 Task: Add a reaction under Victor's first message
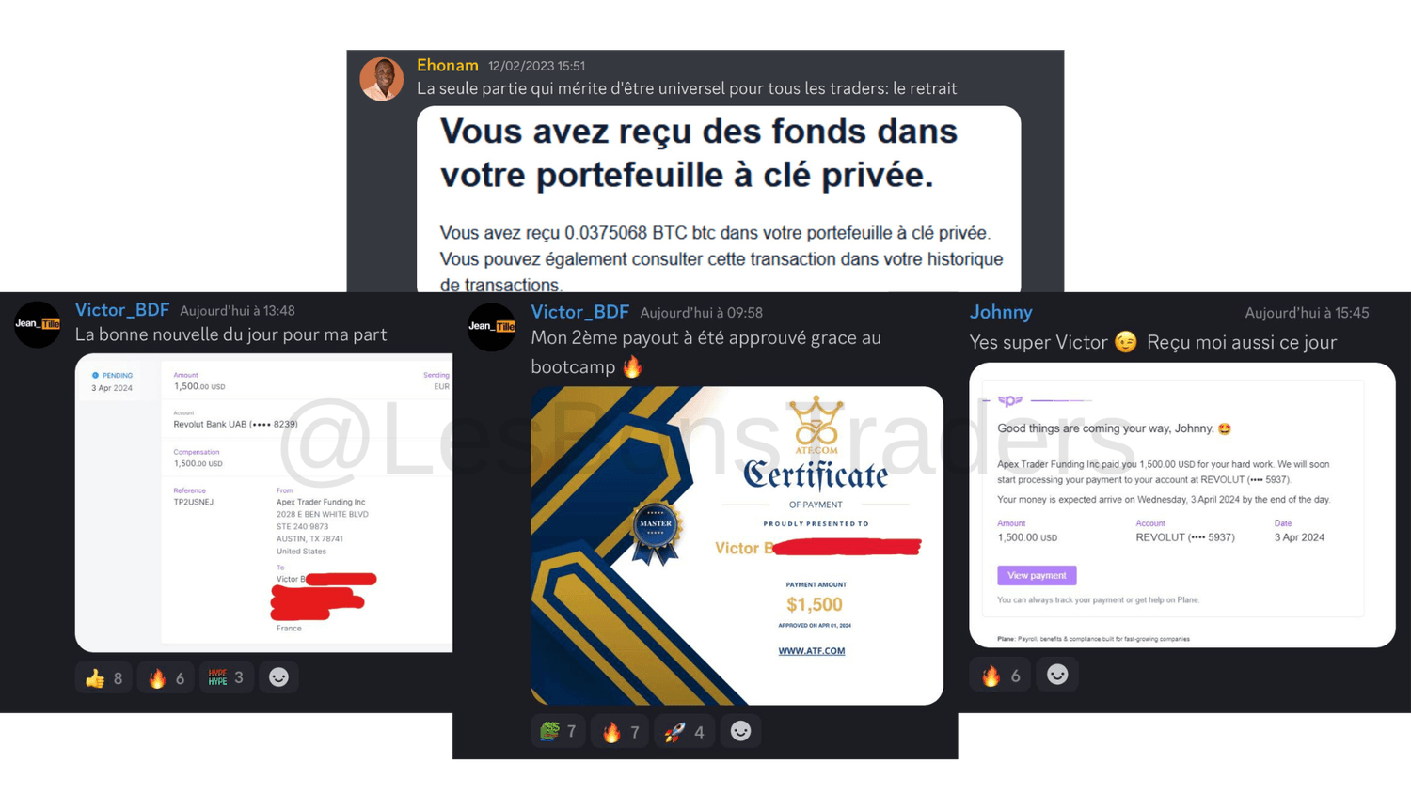(x=278, y=677)
